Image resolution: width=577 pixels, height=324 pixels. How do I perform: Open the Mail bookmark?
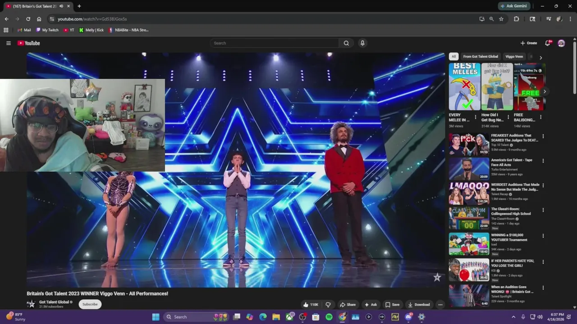click(24, 30)
